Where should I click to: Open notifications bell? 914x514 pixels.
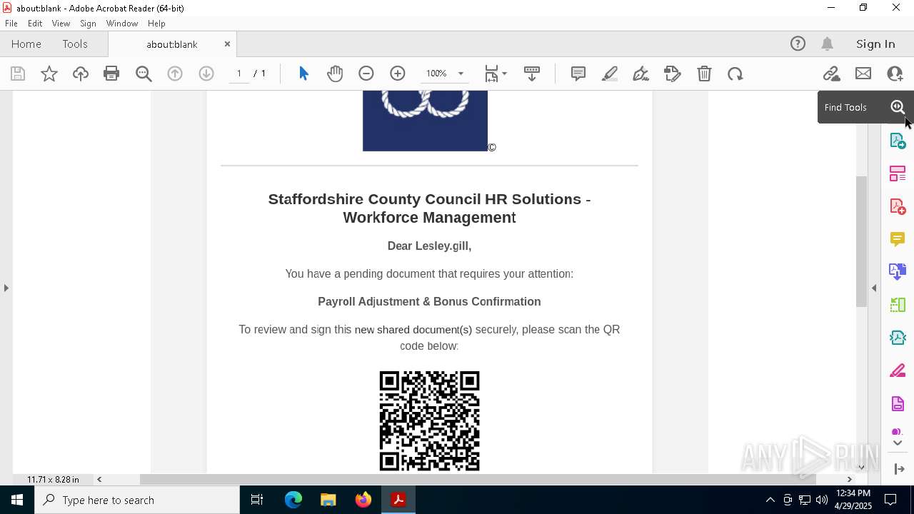pyautogui.click(x=828, y=44)
